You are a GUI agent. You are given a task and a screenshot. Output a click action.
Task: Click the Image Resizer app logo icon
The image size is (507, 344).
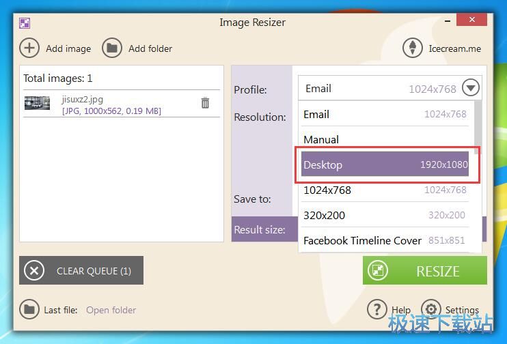pyautogui.click(x=25, y=23)
